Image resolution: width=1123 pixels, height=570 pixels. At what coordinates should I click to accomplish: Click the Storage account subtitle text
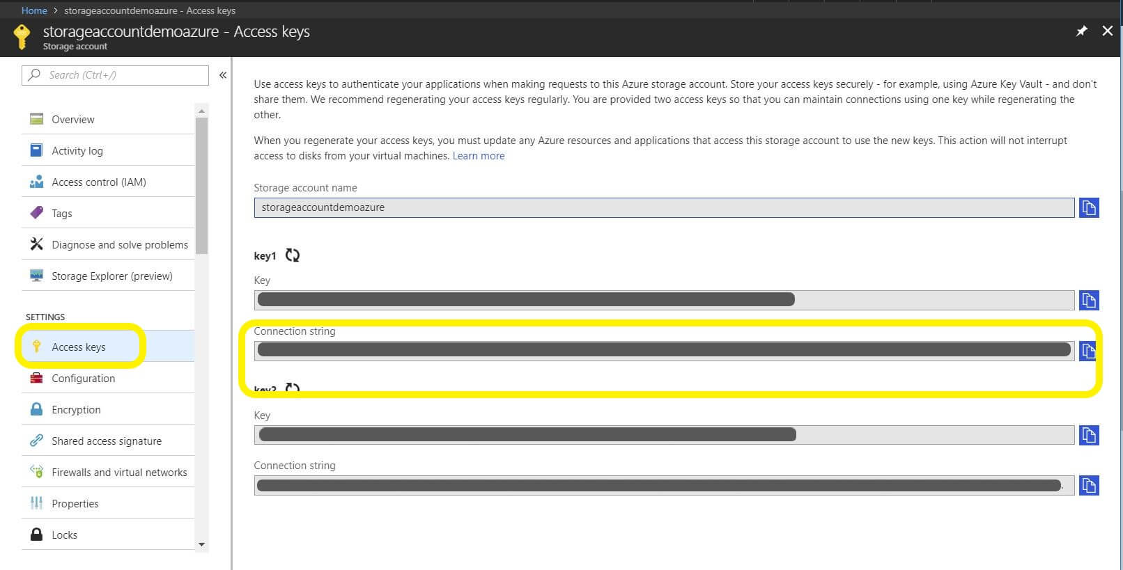point(75,47)
